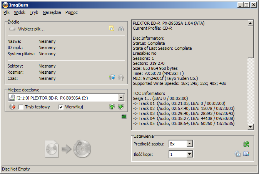Click the ImgBurn title bar icon
Image resolution: width=259 pixels, height=174 pixels.
5,5
